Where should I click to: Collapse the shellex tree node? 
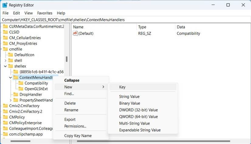[5, 66]
